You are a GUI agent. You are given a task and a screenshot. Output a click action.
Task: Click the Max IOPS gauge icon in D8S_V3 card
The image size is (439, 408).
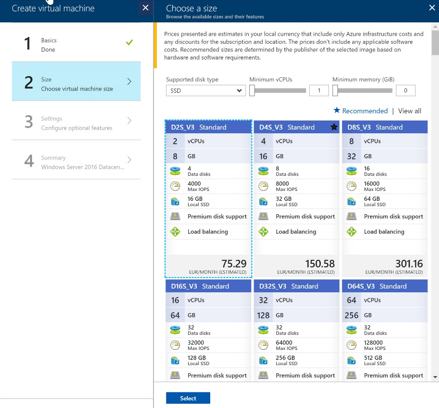click(x=352, y=186)
